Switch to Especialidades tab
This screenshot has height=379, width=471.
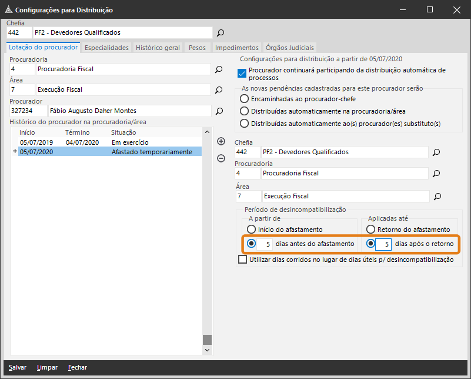pyautogui.click(x=106, y=48)
